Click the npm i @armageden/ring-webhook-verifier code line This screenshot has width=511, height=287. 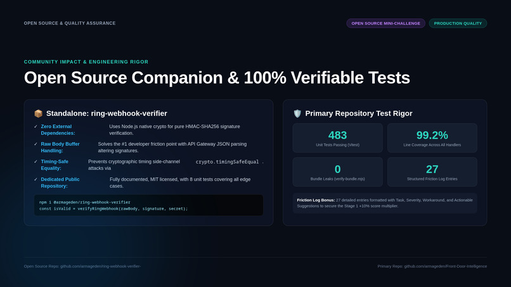point(85,202)
